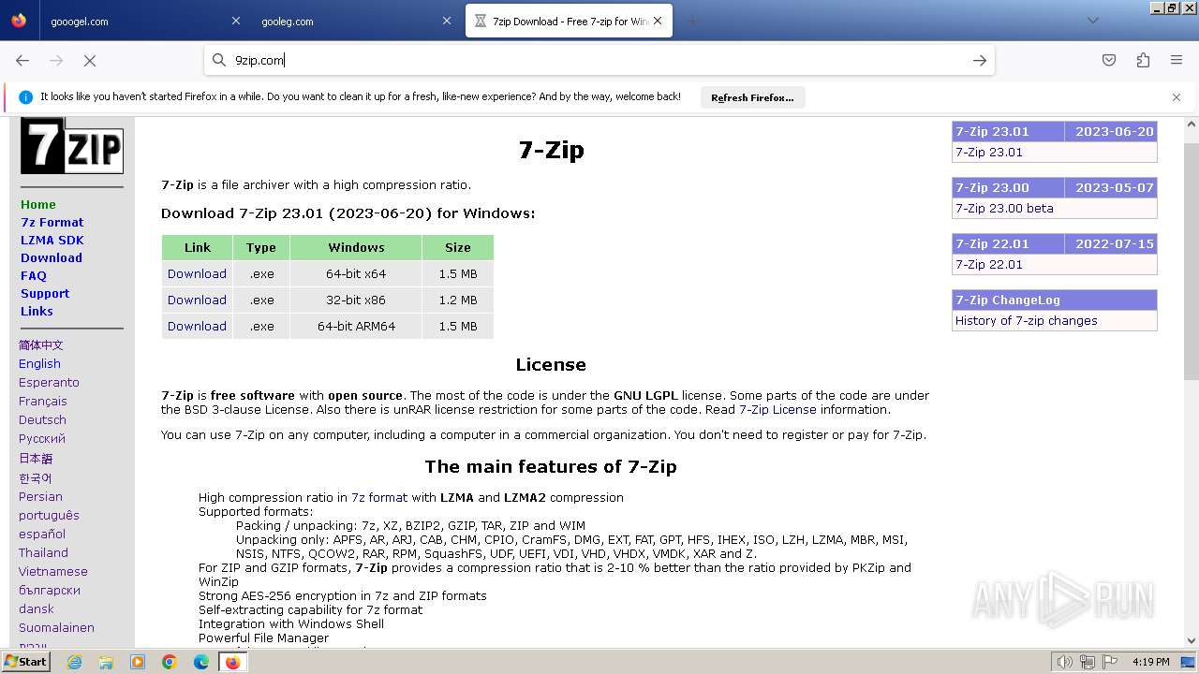Switch language to Suomalainen

(x=56, y=627)
